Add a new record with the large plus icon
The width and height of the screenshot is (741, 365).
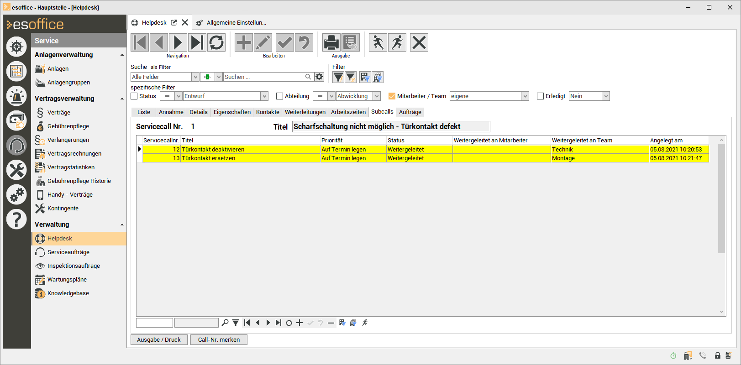pyautogui.click(x=244, y=42)
